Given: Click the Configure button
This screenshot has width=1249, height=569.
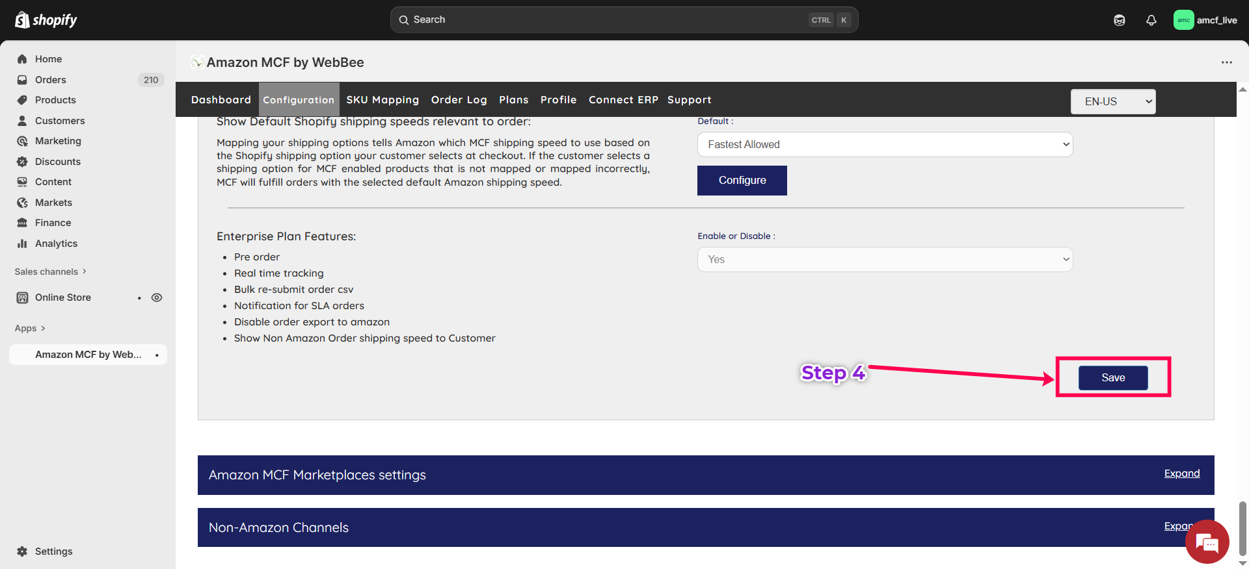Looking at the screenshot, I should coord(742,181).
